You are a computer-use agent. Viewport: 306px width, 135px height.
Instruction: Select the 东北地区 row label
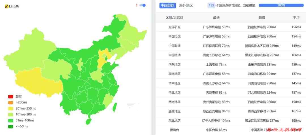pyautogui.click(x=175, y=121)
